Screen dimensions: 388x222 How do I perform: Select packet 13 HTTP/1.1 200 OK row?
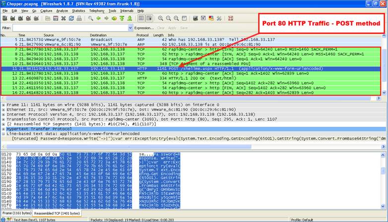click(x=191, y=78)
